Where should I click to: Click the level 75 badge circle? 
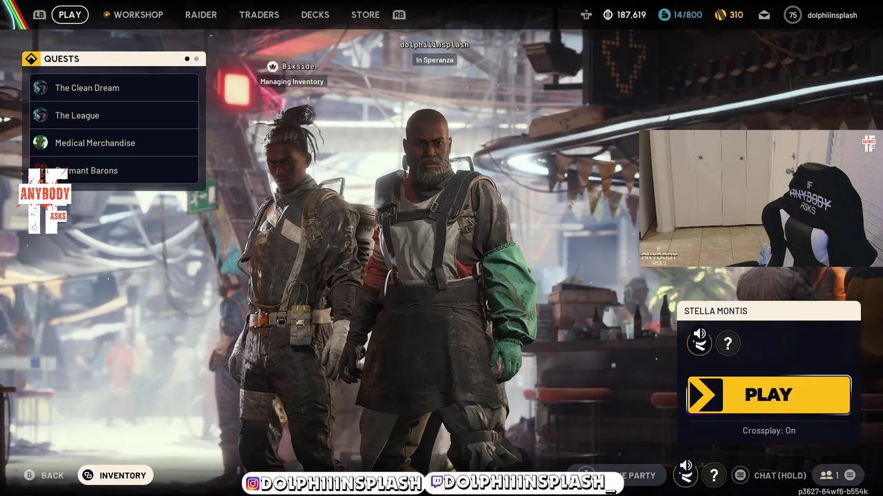793,14
